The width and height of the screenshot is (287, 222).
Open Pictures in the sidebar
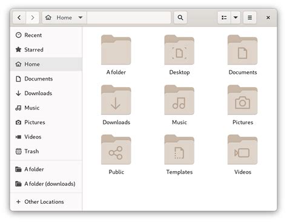point(46,122)
